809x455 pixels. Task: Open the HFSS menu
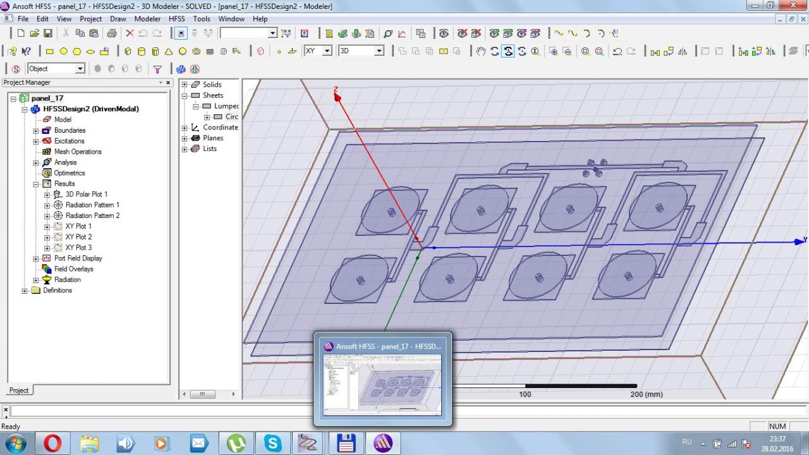[176, 19]
